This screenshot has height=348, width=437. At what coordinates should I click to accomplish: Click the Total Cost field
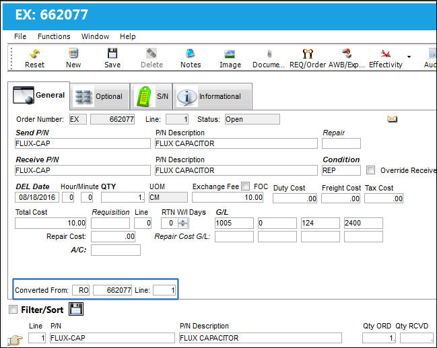(x=51, y=223)
